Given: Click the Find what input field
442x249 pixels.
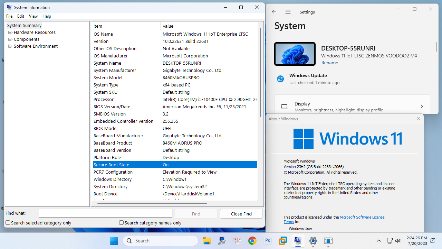Looking at the screenshot, I should pos(105,213).
